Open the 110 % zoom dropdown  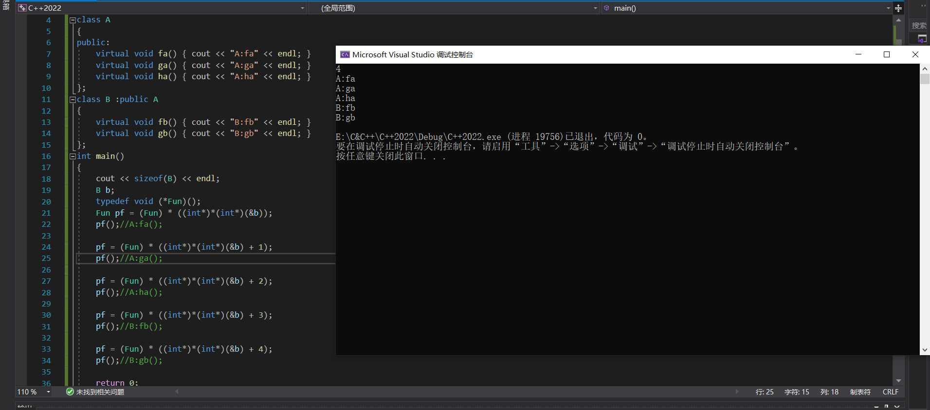(x=48, y=392)
